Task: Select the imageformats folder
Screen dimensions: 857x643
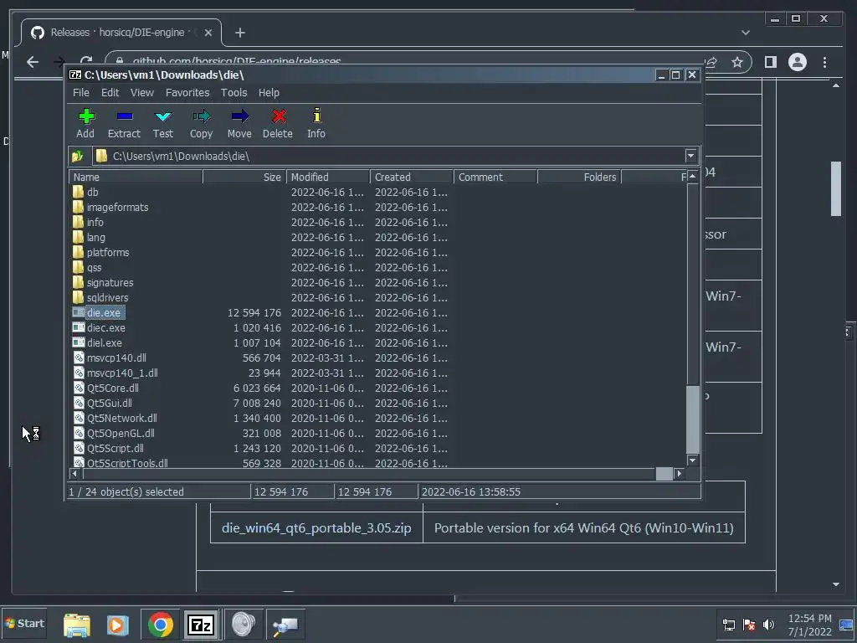Action: pos(117,208)
